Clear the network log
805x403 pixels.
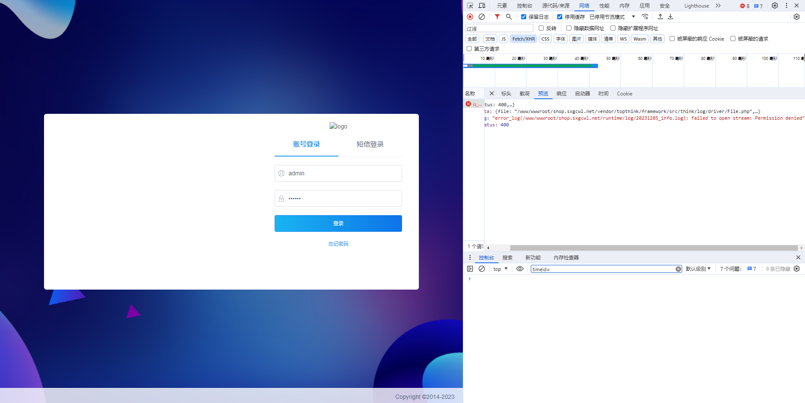coord(482,17)
